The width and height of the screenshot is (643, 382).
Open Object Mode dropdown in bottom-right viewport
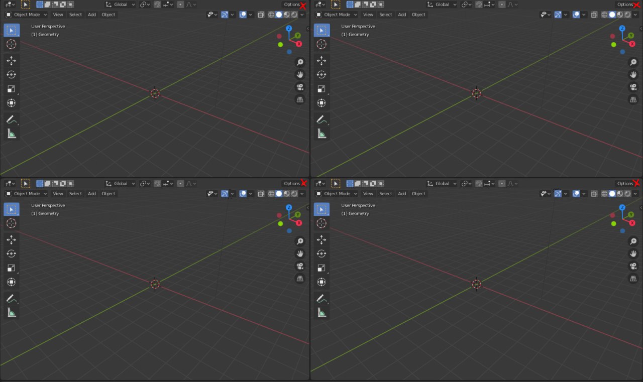tap(336, 194)
